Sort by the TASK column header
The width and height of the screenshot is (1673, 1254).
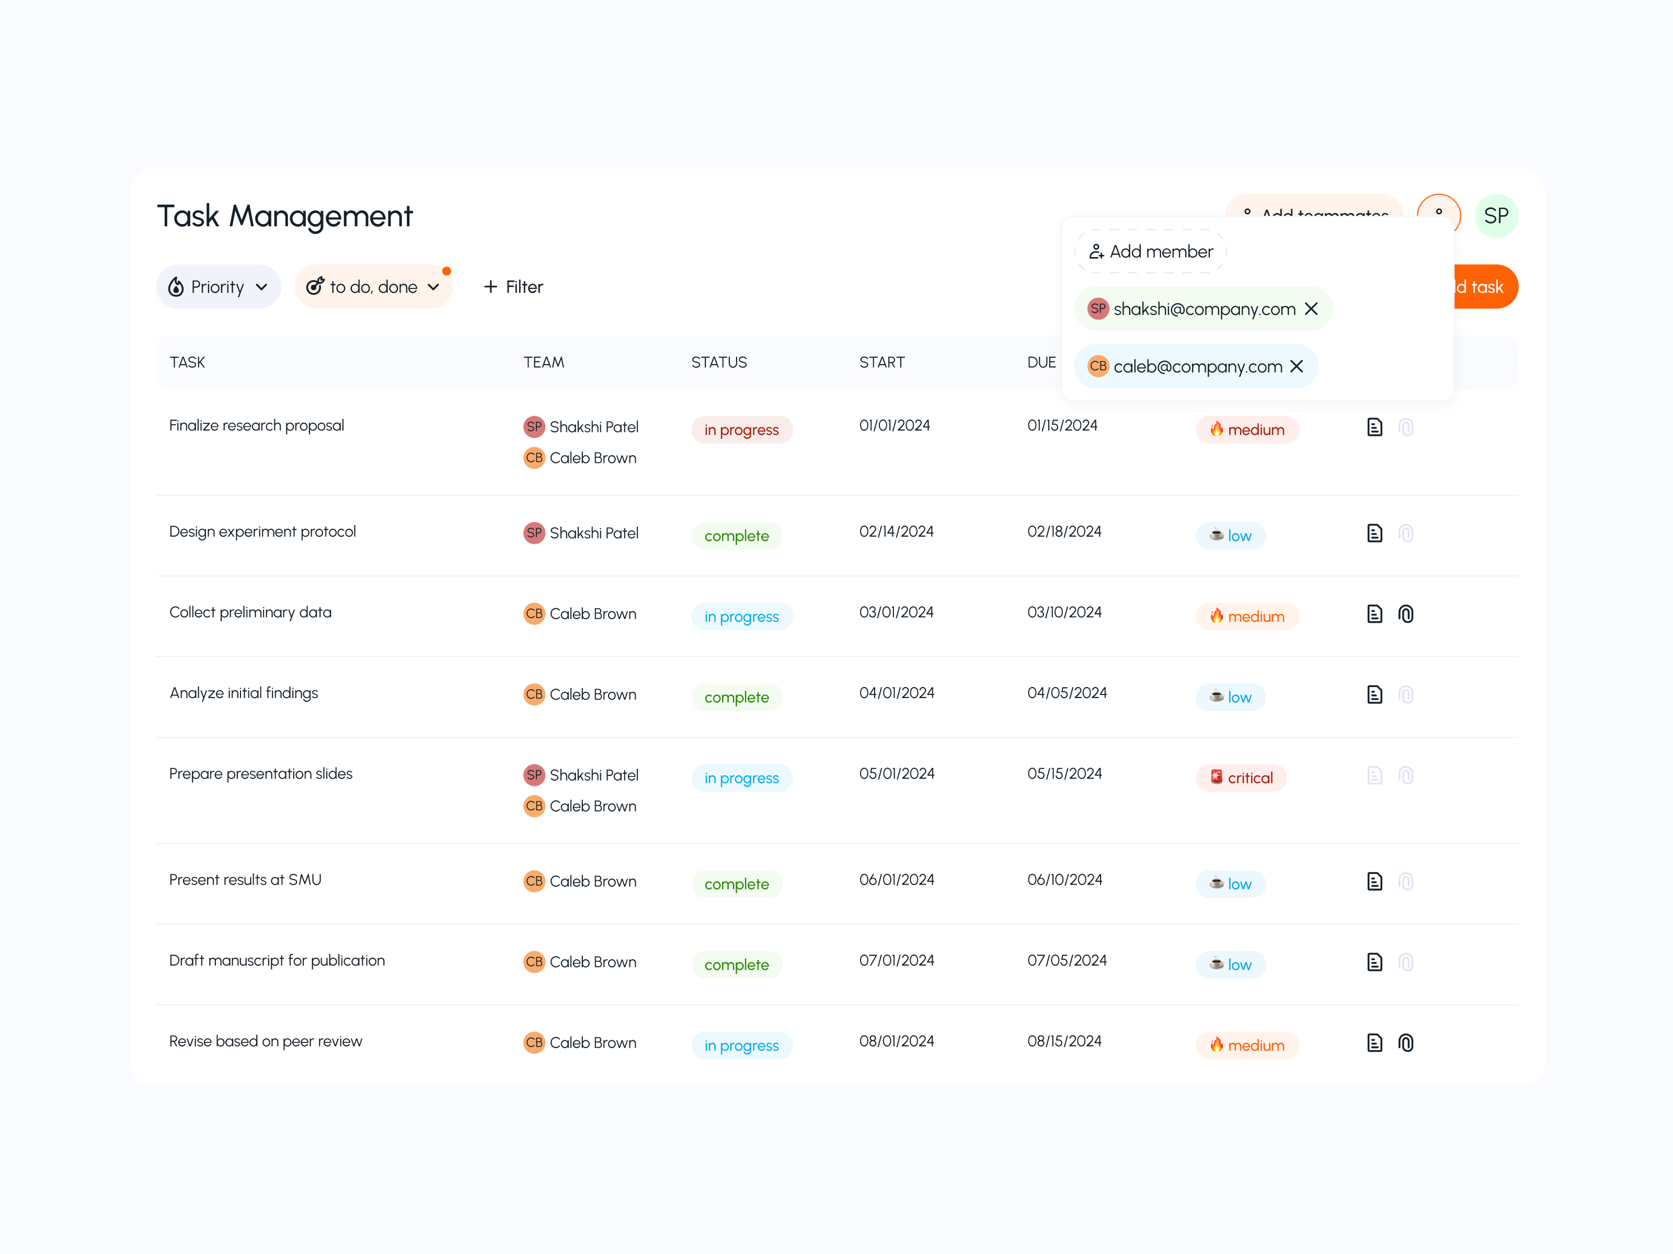tap(187, 362)
